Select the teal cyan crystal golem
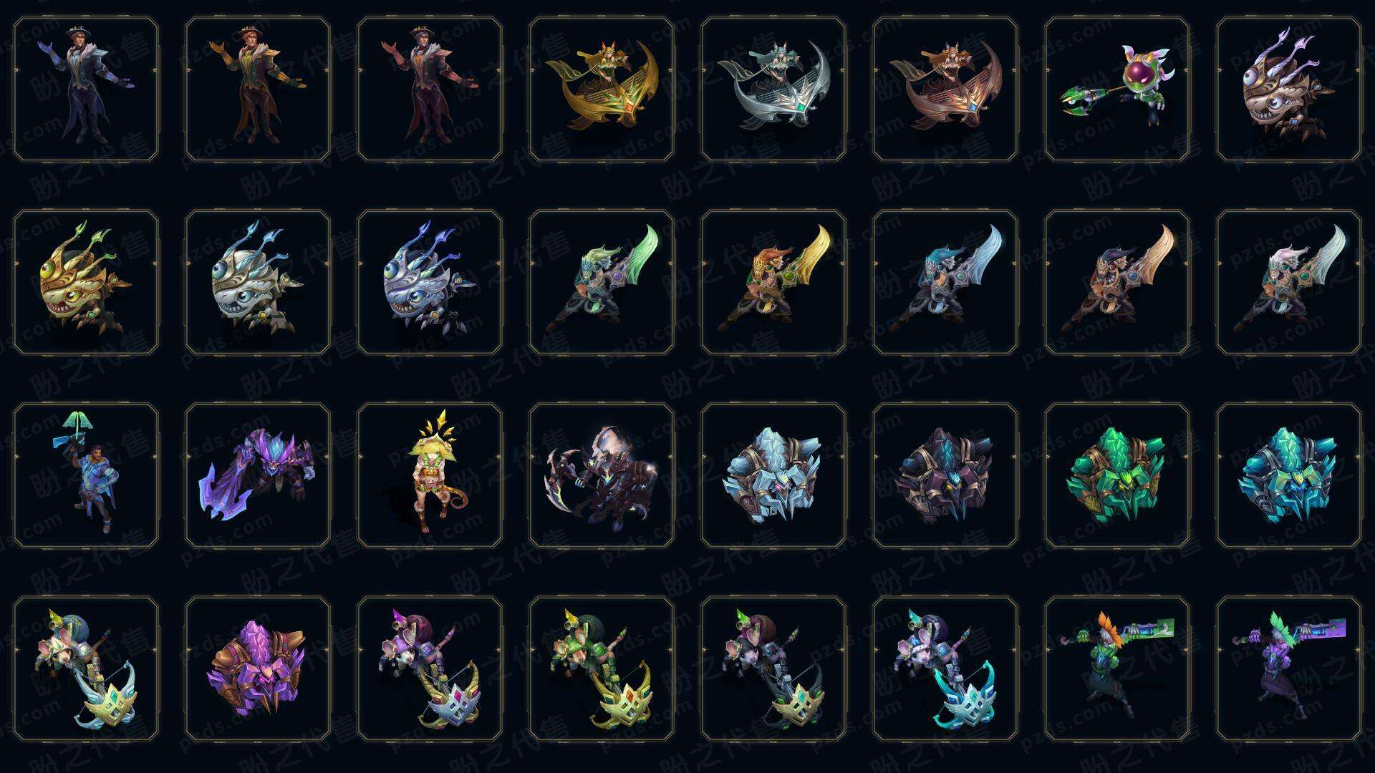 tap(1289, 475)
